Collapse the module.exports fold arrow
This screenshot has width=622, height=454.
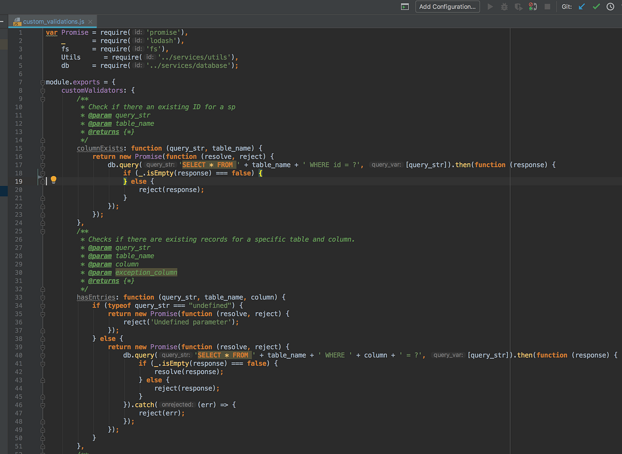(x=43, y=82)
